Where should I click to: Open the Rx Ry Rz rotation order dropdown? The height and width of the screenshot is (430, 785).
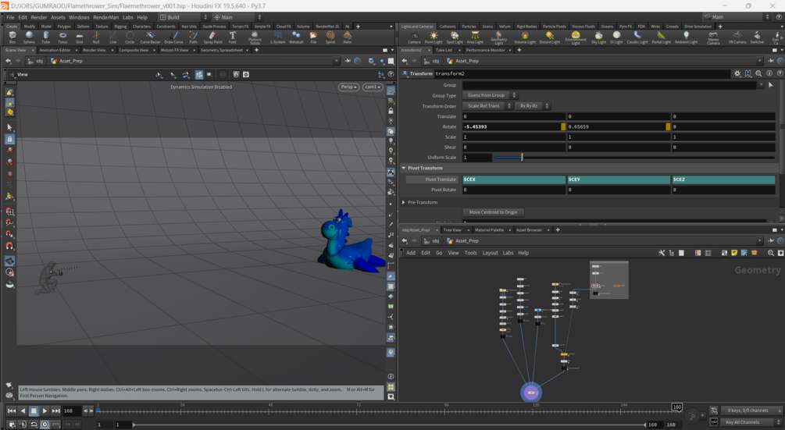pos(532,106)
